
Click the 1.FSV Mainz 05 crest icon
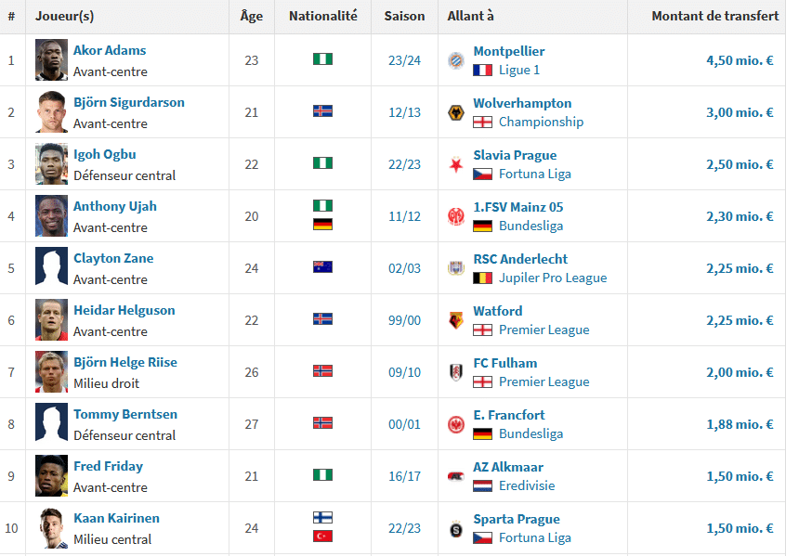tap(455, 216)
